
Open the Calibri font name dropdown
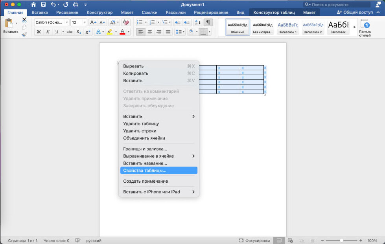pos(52,22)
